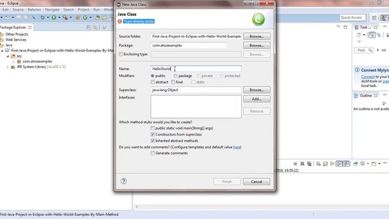
Task: Open the Run menu
Action: tap(97, 10)
